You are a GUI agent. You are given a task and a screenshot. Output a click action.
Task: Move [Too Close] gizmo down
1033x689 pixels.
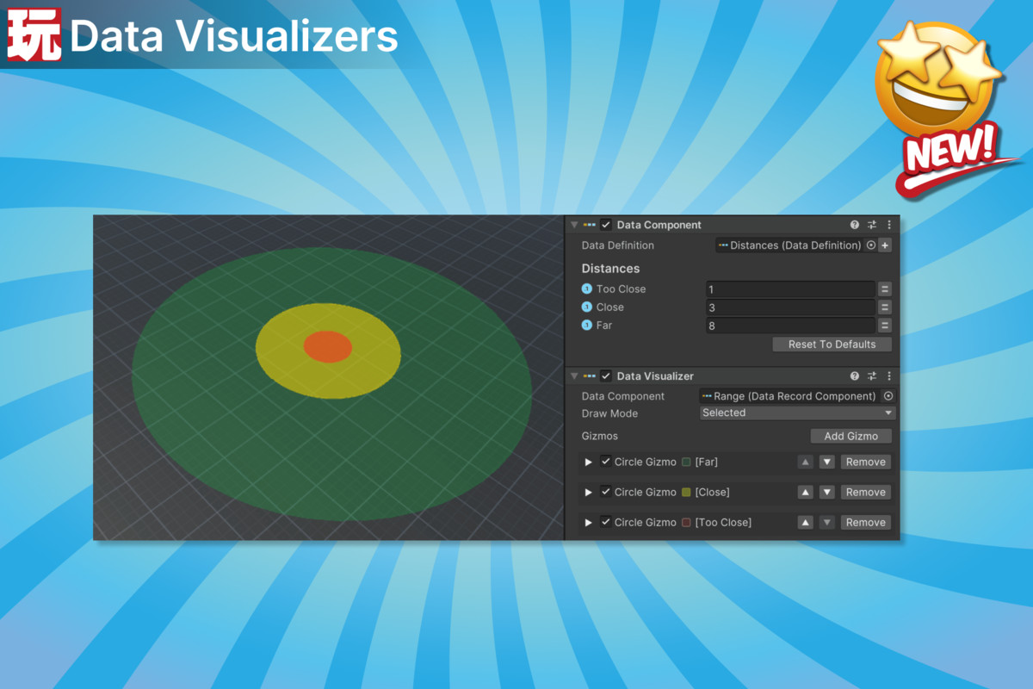point(827,523)
